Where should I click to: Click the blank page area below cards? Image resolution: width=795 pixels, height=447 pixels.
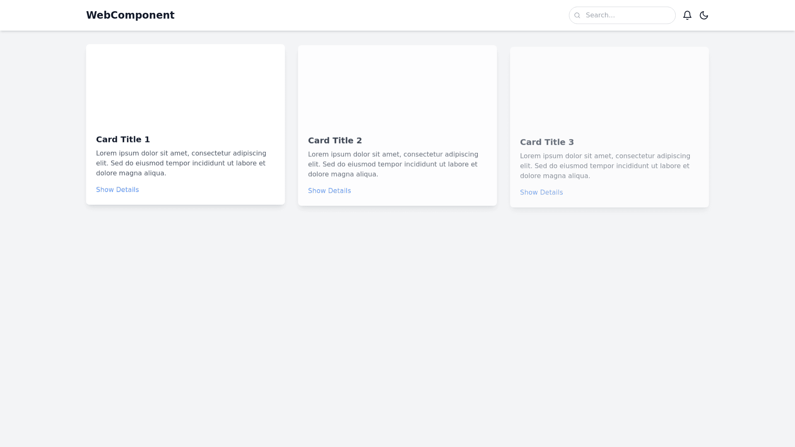397,323
